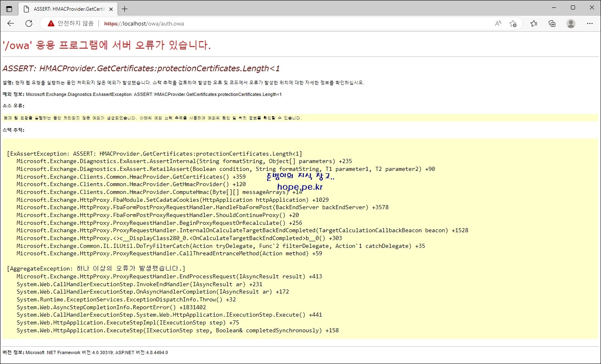This screenshot has height=364, width=601.
Task: Open a new tab
Action: [x=124, y=9]
